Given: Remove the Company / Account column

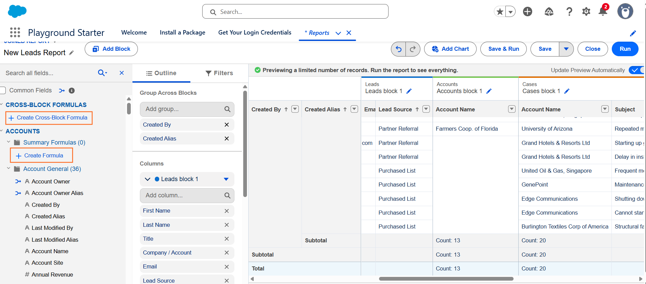Looking at the screenshot, I should tap(227, 253).
